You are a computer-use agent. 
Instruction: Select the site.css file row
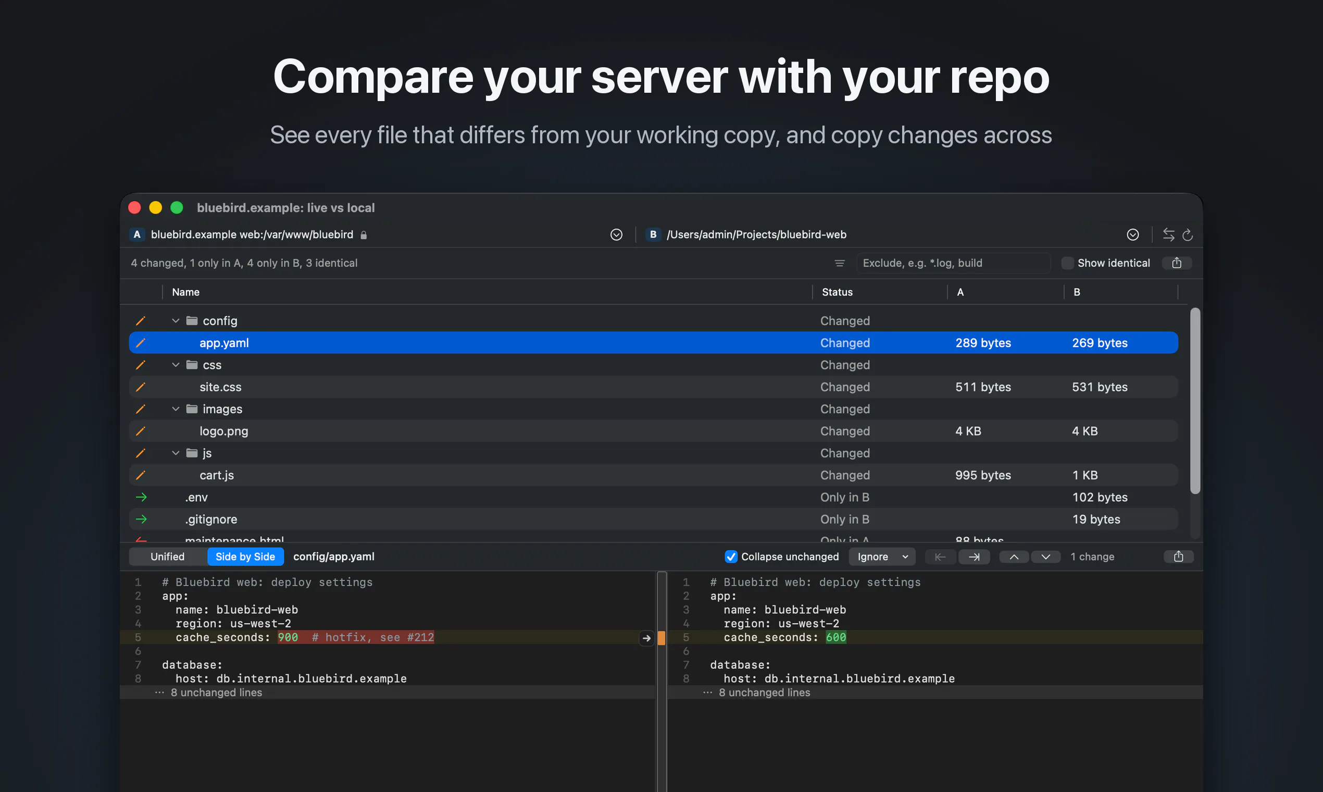coord(653,387)
